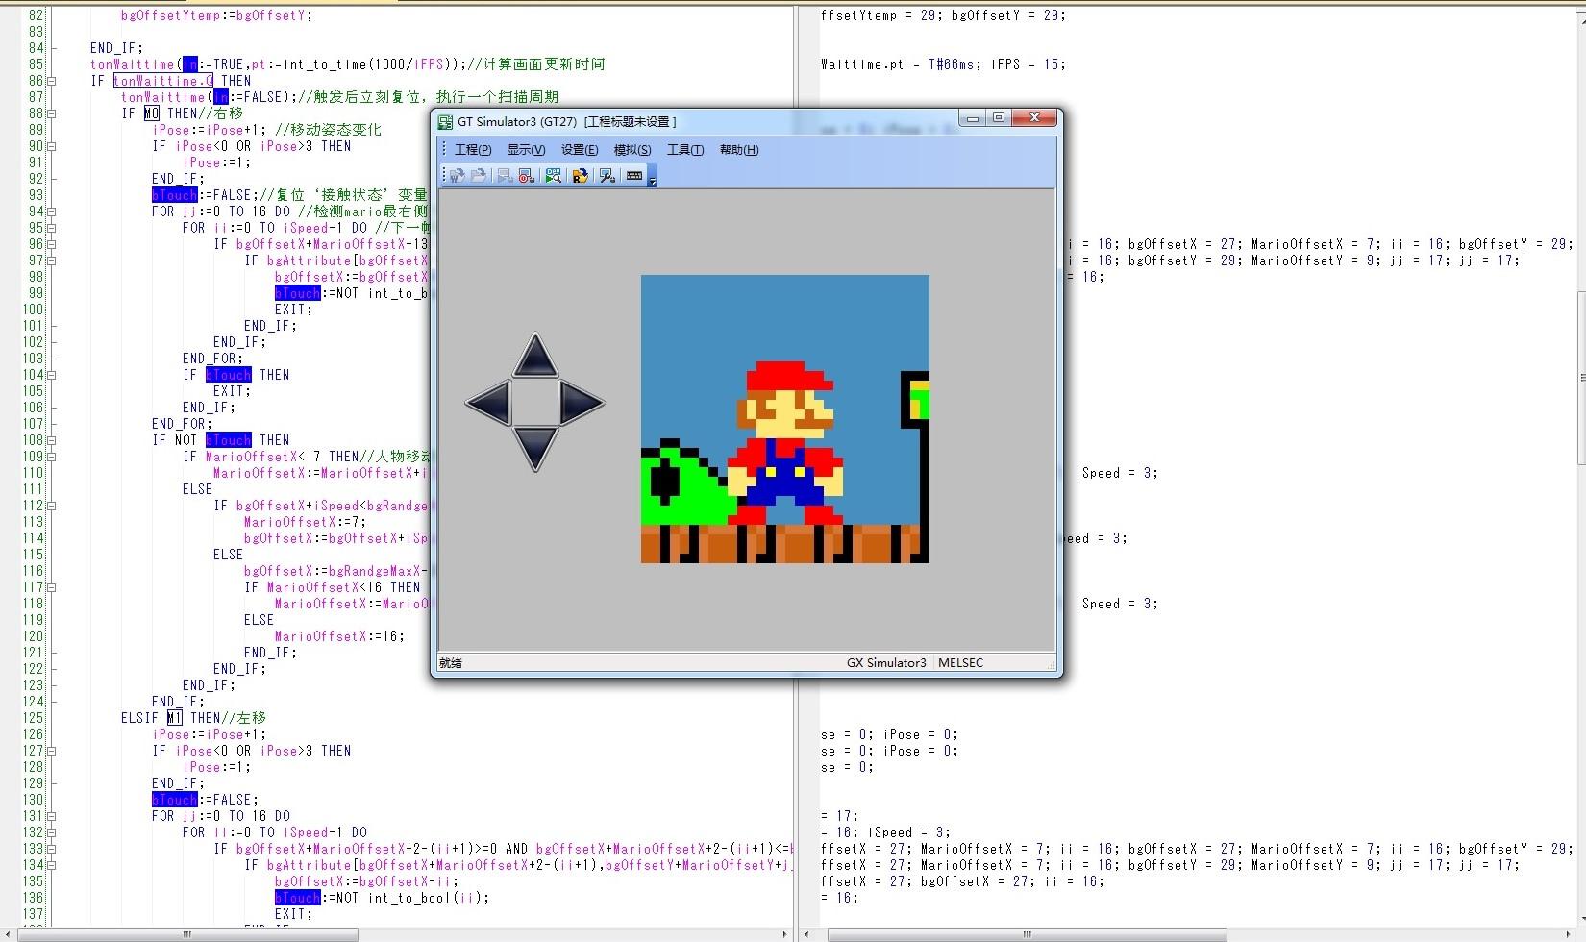1586x942 pixels.
Task: Maximize the GT Simulator3 window
Action: coord(999,118)
